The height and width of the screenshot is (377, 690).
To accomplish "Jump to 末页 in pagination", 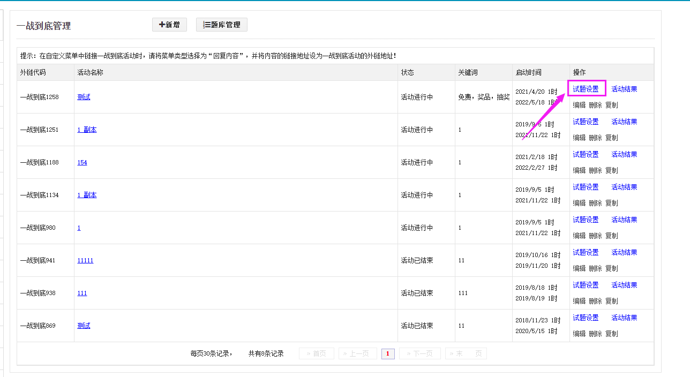I will [x=466, y=353].
